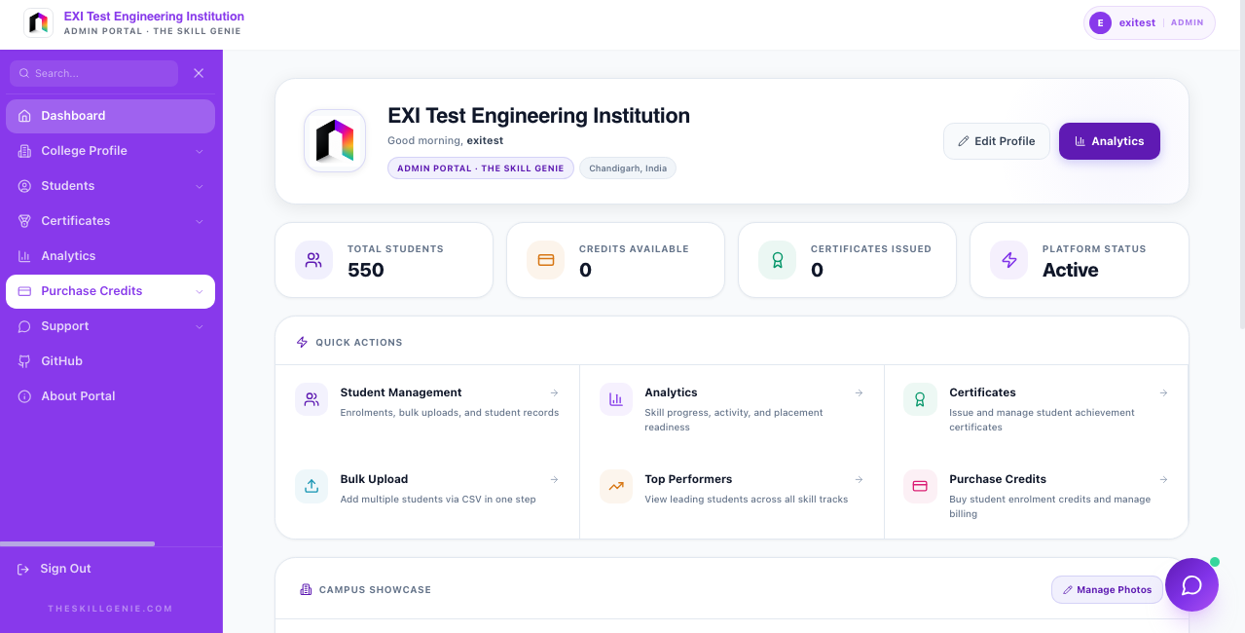Click the Top Performers trending icon
Image resolution: width=1245 pixels, height=633 pixels.
616,486
